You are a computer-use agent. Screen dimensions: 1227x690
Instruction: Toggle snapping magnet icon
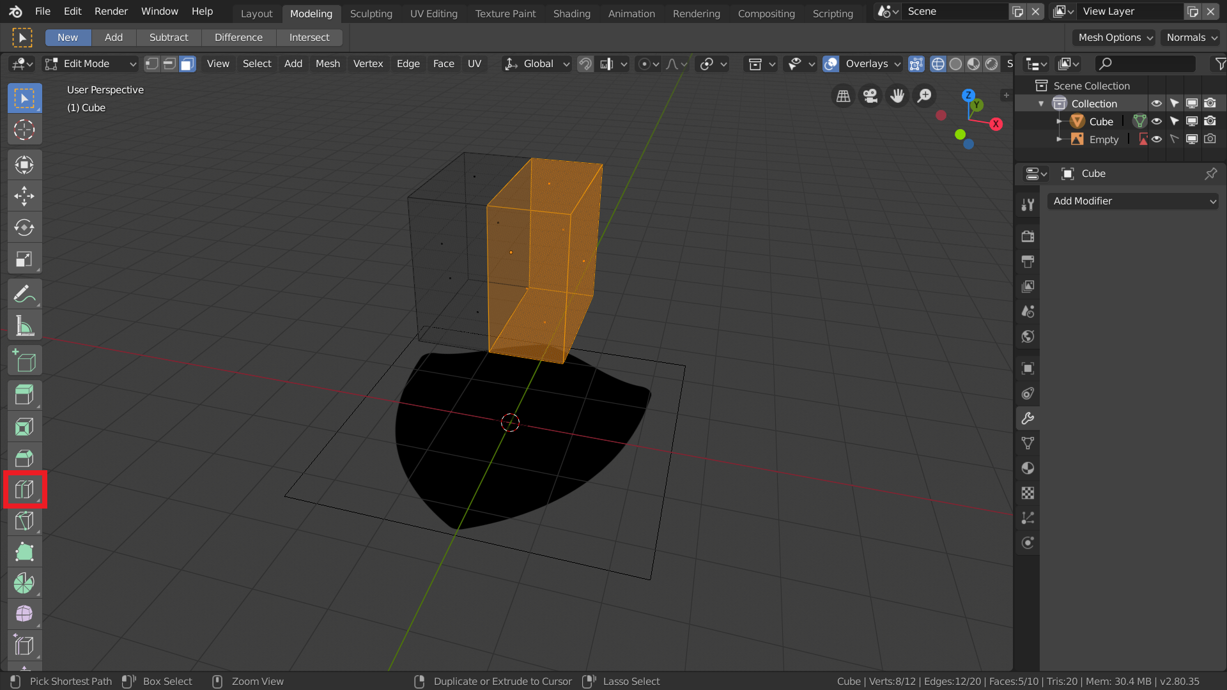pyautogui.click(x=585, y=64)
